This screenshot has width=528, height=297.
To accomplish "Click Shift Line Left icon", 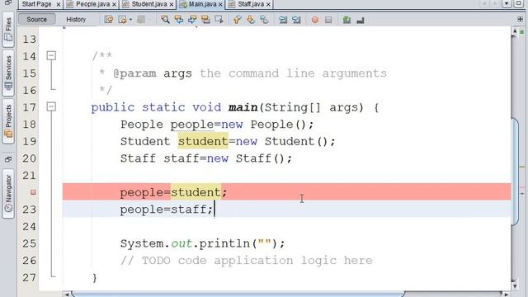I will point(283,20).
